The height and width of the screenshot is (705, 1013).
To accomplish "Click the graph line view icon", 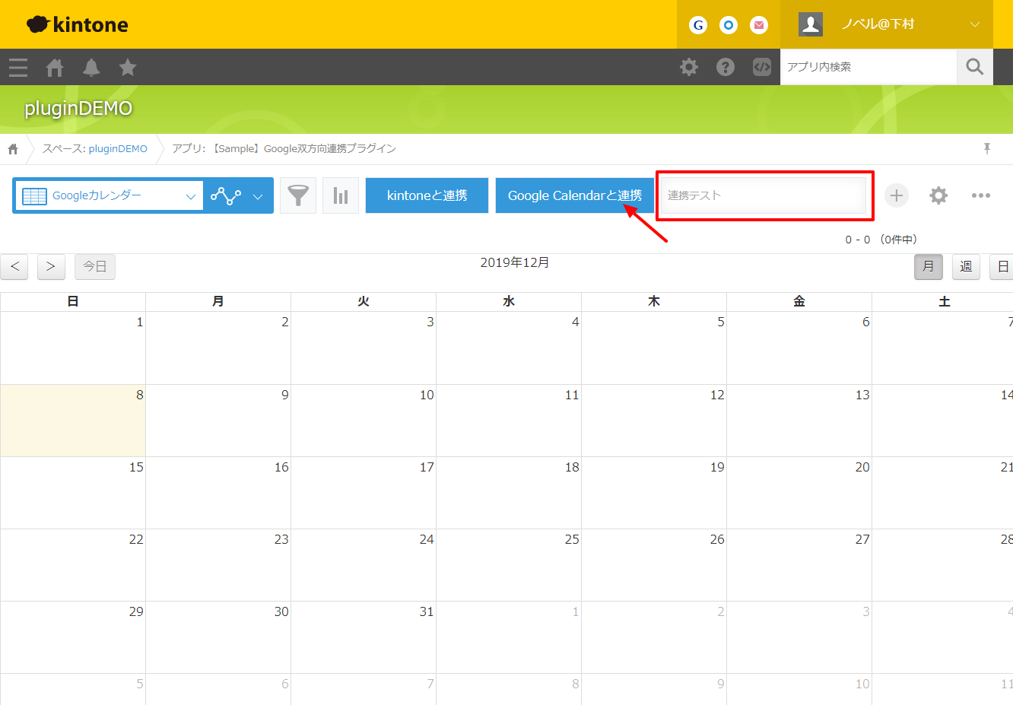I will click(x=226, y=195).
